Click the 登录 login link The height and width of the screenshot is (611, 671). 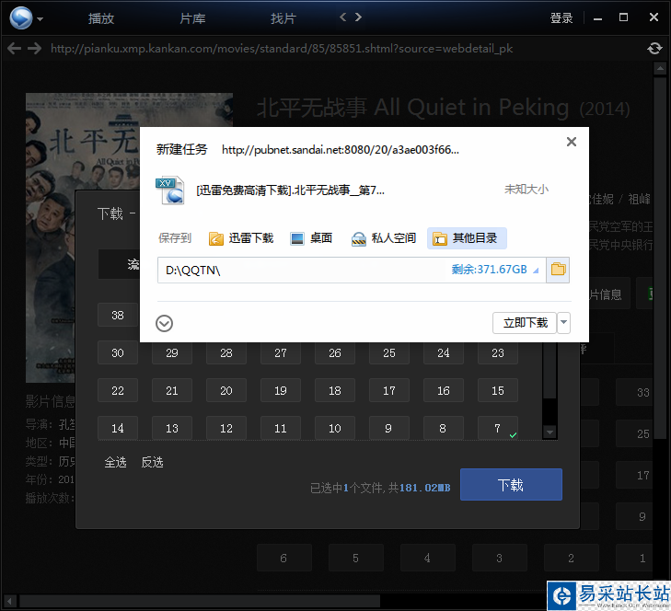[x=561, y=18]
